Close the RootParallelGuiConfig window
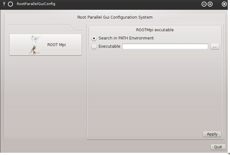The width and height of the screenshot is (230, 155). pos(224,4)
